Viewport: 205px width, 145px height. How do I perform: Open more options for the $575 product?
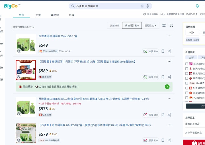(x=169, y=99)
